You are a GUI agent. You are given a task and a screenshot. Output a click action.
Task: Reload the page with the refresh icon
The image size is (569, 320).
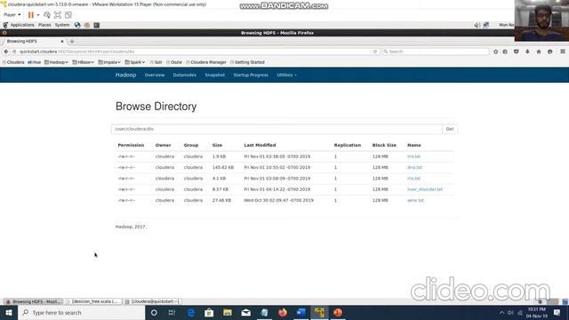pyautogui.click(x=375, y=52)
